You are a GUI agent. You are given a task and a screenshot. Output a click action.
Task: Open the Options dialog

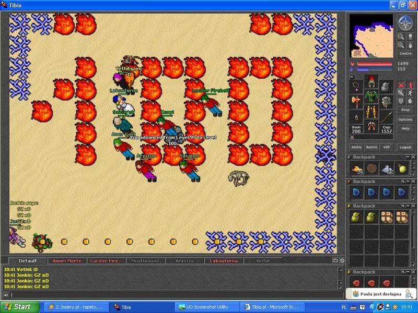pos(405,119)
